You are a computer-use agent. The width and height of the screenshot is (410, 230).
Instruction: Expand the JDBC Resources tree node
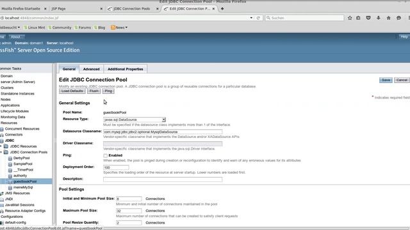coord(1,146)
